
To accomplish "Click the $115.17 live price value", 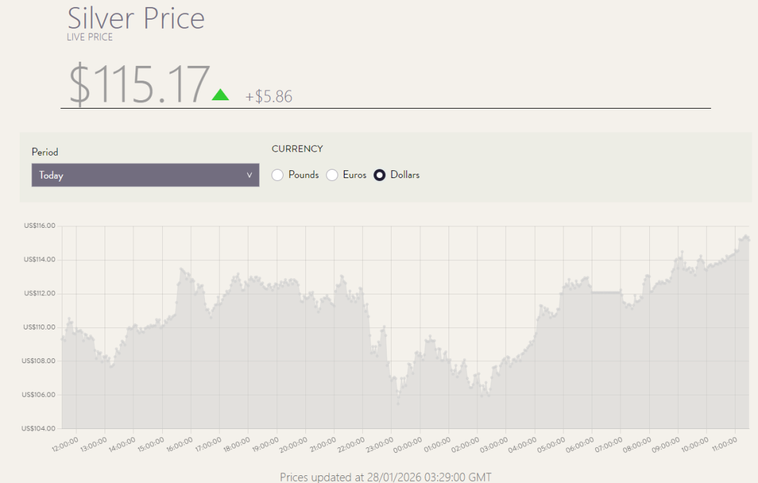I will coord(139,86).
